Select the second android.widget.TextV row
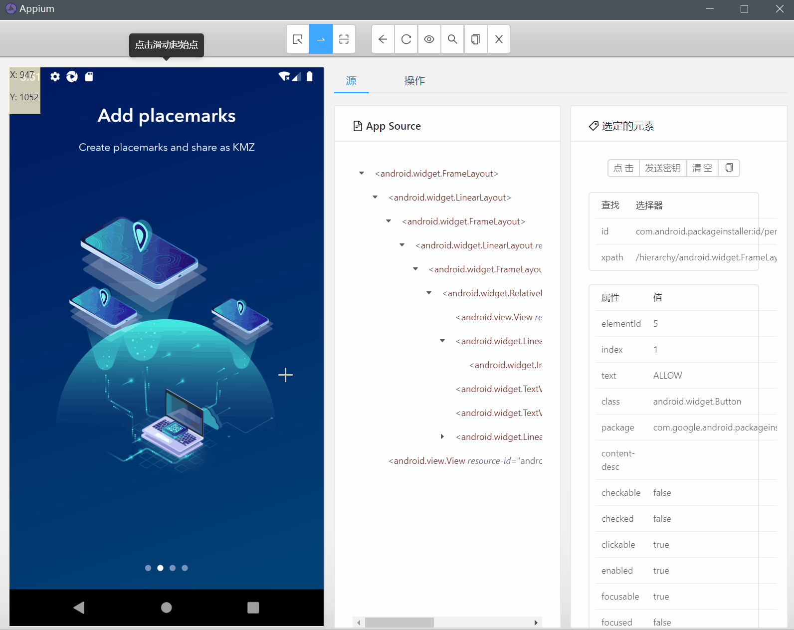Viewport: 794px width, 630px height. pos(499,413)
